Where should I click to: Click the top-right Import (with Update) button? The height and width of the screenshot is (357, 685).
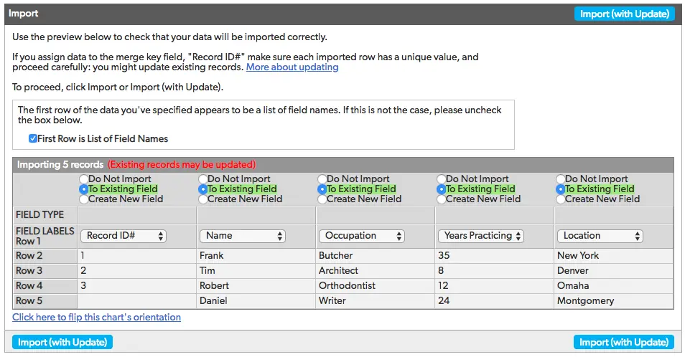click(624, 14)
